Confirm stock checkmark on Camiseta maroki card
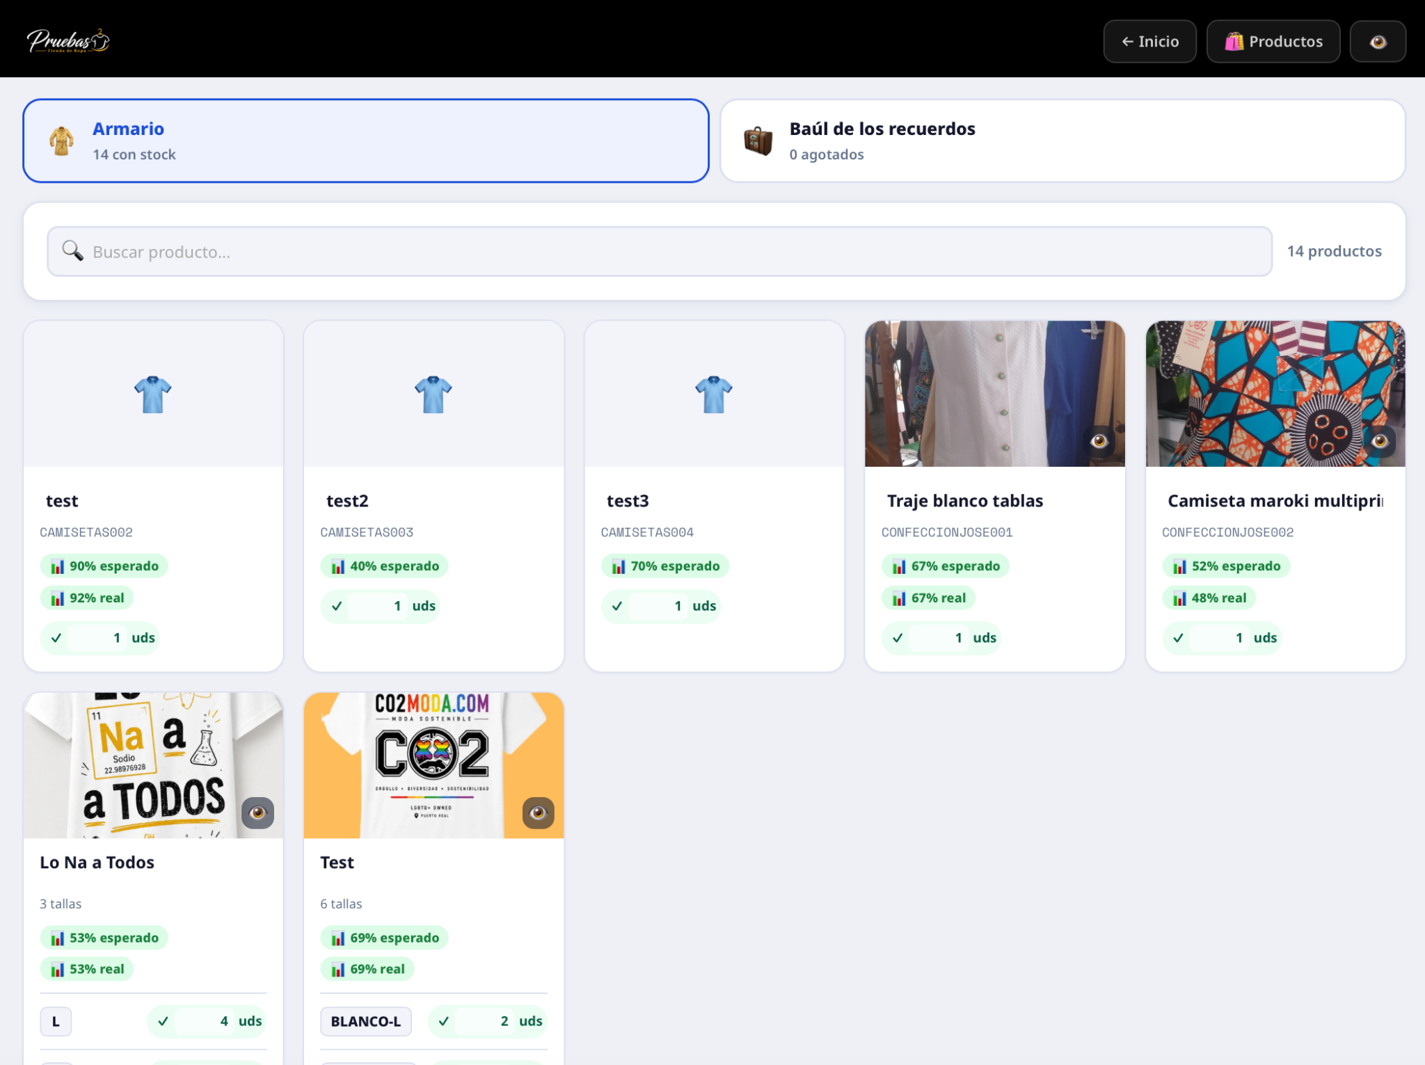This screenshot has height=1065, width=1425. [1179, 638]
